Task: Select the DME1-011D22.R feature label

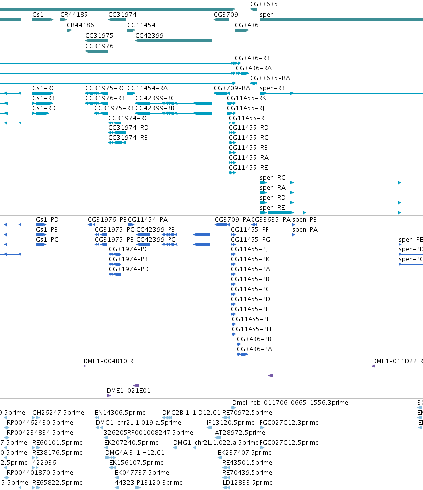Action: (398, 361)
